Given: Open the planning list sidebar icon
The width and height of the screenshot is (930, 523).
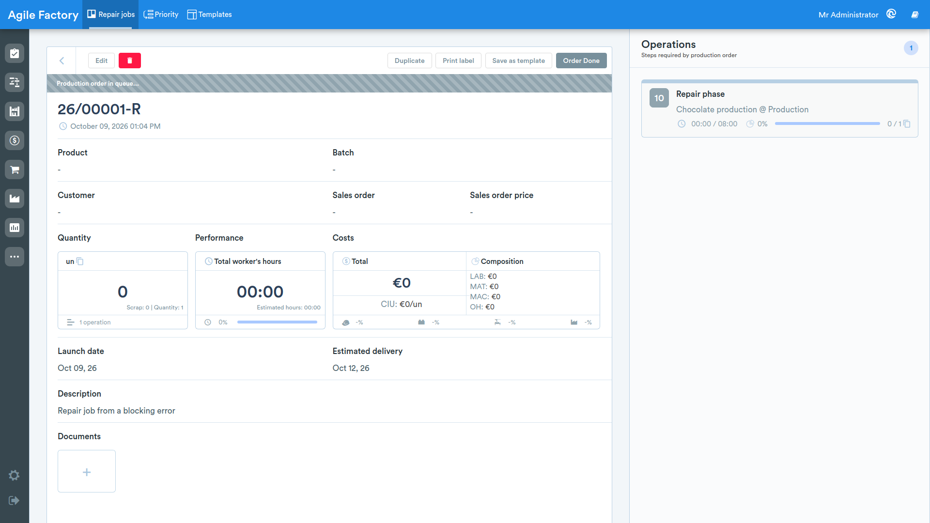Looking at the screenshot, I should (x=15, y=82).
